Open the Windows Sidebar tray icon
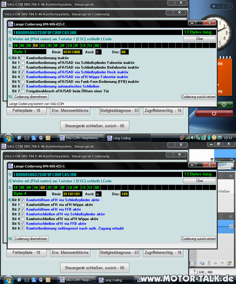 204,138
